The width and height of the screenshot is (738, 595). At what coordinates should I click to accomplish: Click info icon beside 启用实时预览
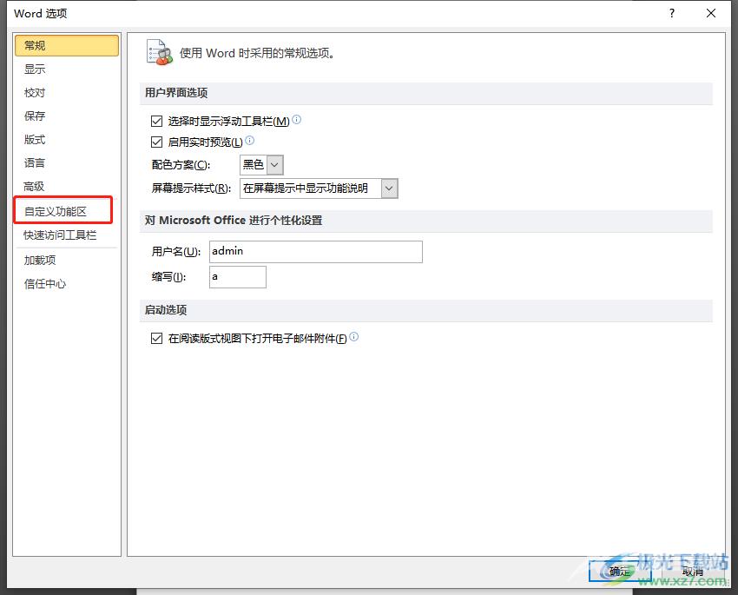[250, 140]
